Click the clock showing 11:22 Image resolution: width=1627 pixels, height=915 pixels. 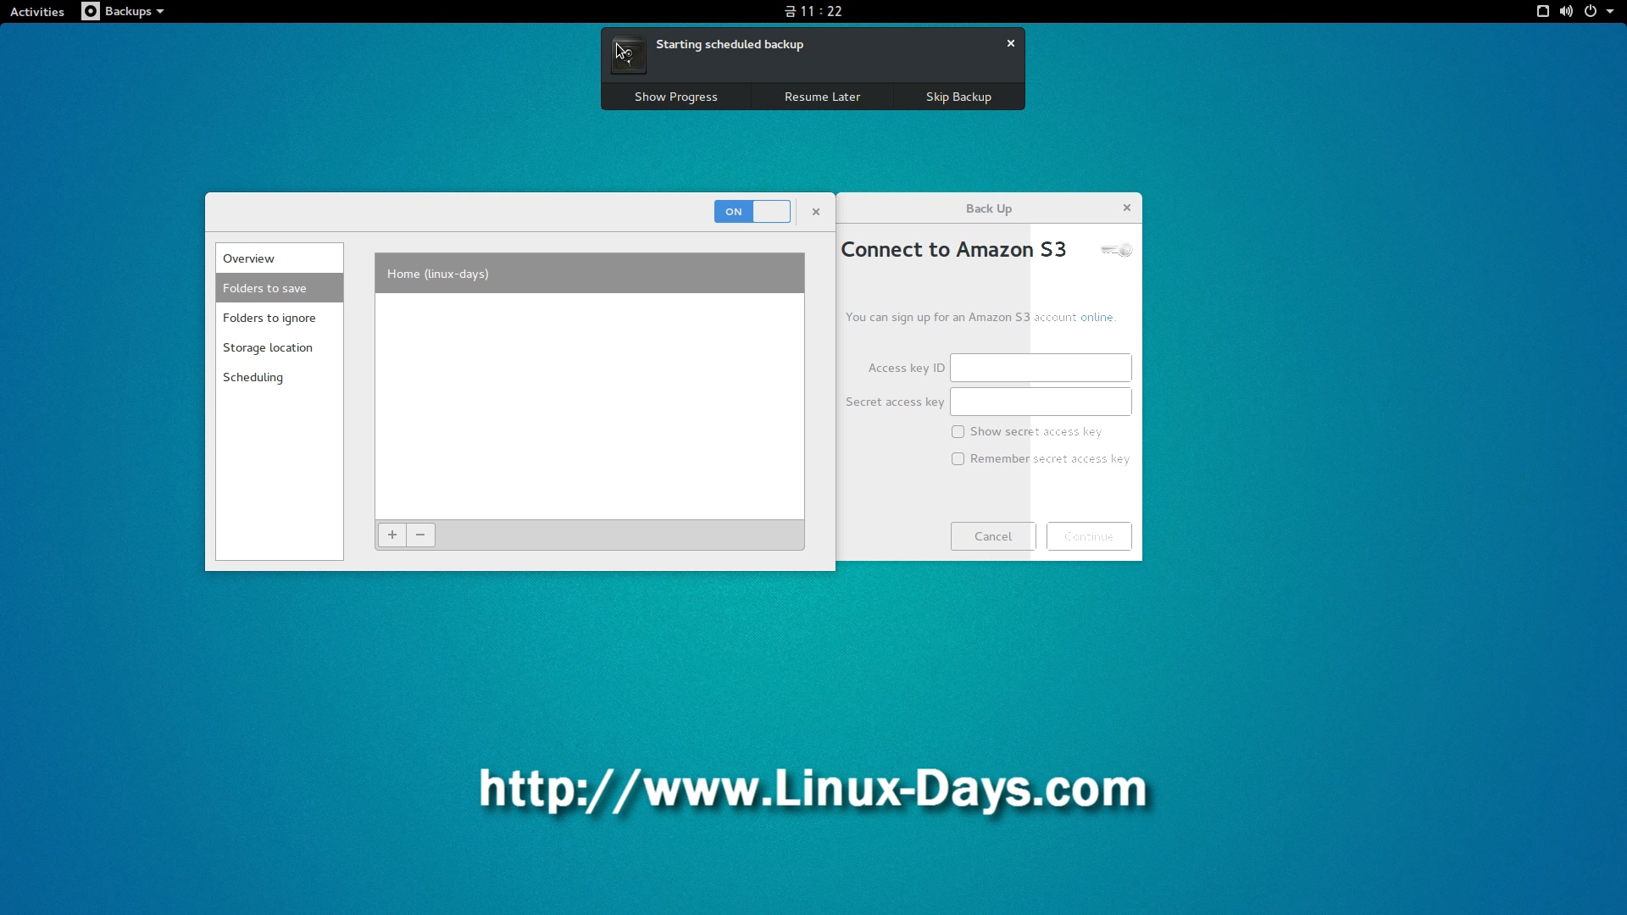tap(813, 11)
